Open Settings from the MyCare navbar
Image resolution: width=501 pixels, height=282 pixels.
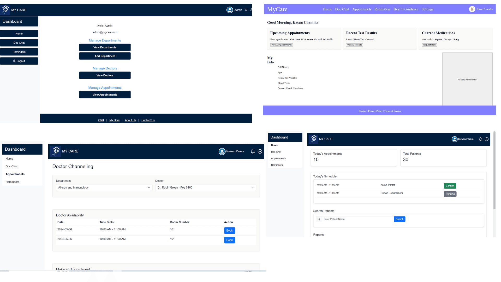pyautogui.click(x=427, y=9)
